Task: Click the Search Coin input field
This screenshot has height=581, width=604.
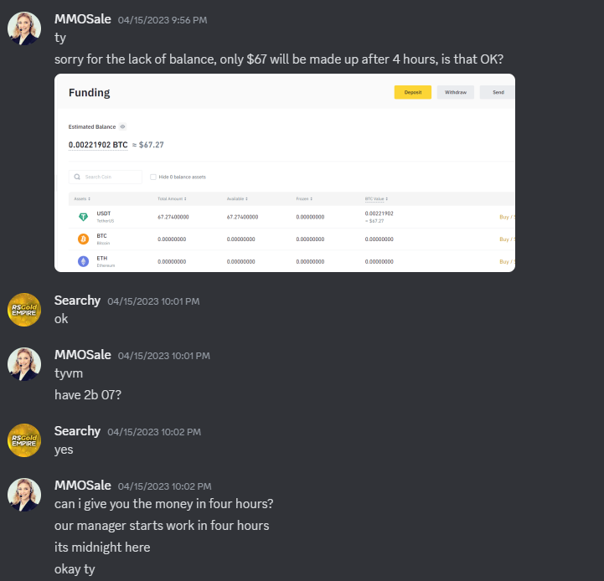Action: 106,177
